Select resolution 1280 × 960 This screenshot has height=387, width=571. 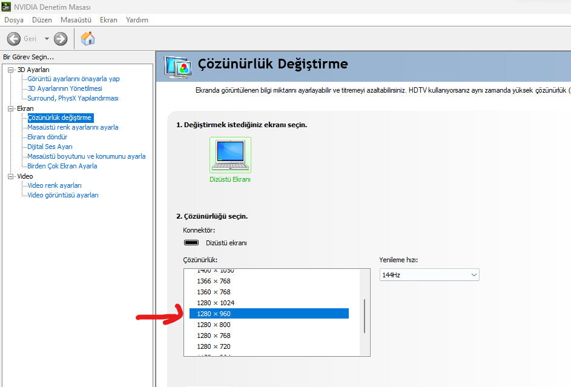pos(269,314)
